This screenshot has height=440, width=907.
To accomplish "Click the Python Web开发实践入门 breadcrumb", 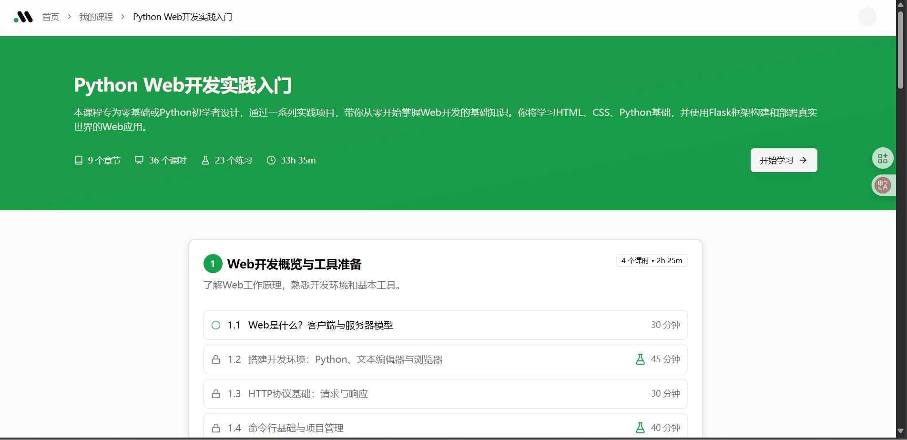I will tap(183, 17).
